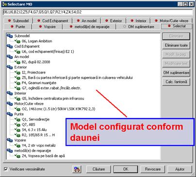This screenshot has width=196, height=177.
Task: Click the Revocare button
Action: click(153, 169)
